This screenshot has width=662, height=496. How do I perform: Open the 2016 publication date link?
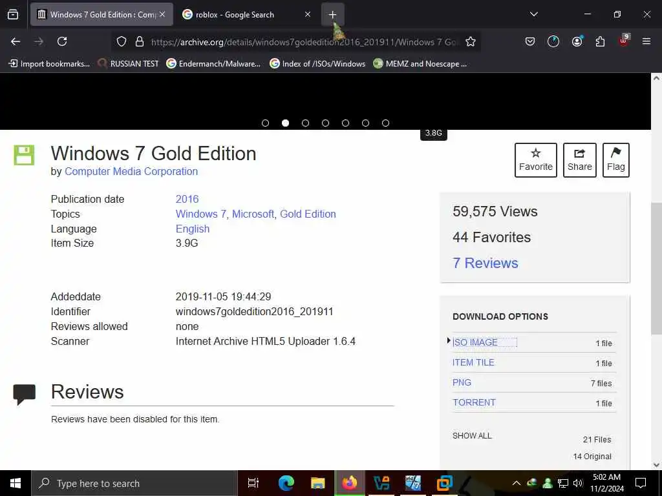[x=187, y=199]
